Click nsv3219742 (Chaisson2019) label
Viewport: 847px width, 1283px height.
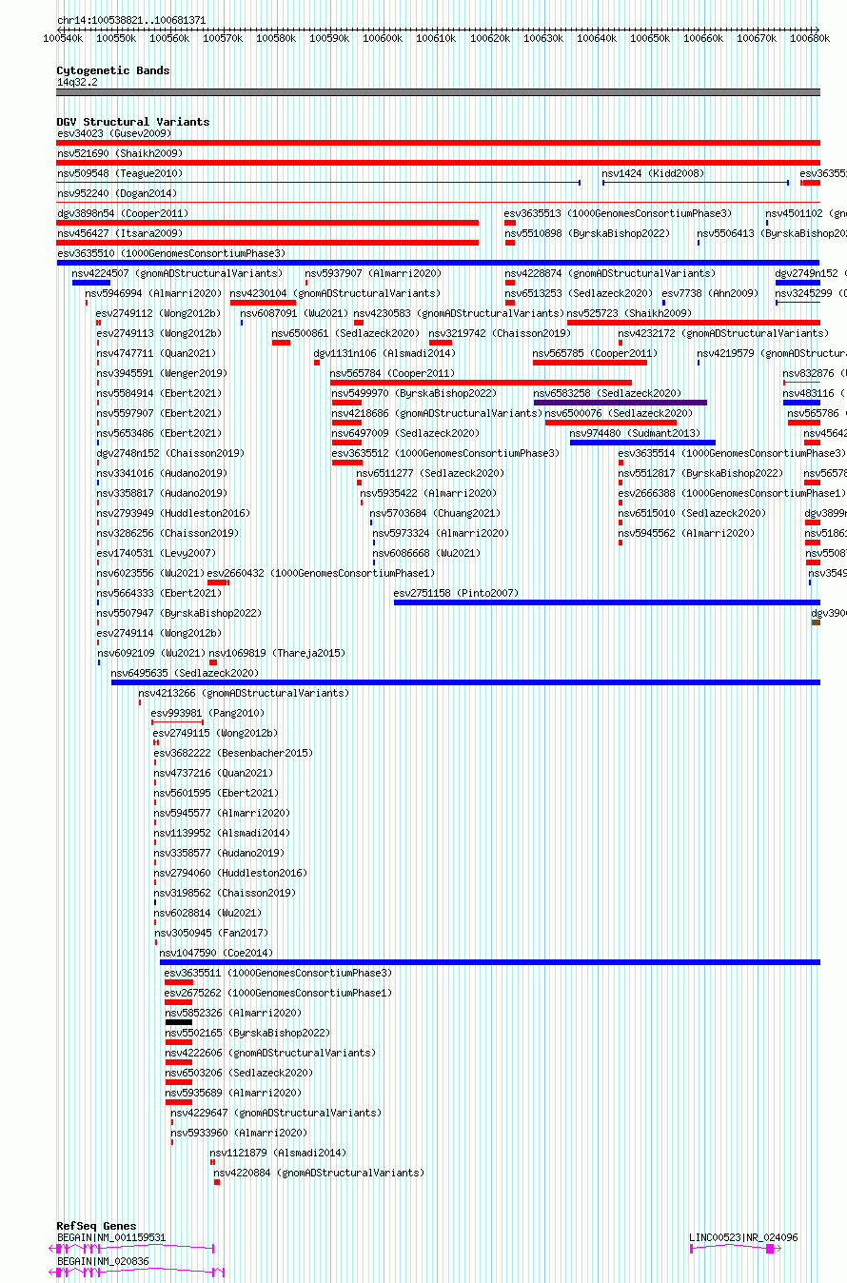500,333
